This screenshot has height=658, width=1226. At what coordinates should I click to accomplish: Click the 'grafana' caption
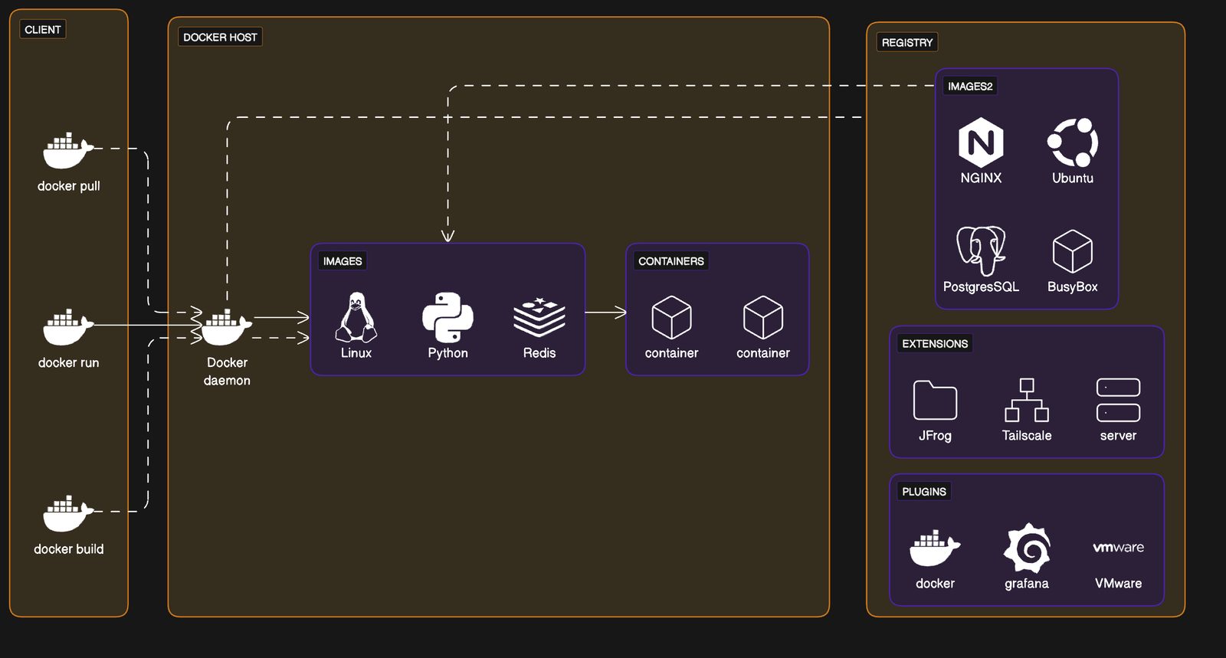coord(1027,584)
